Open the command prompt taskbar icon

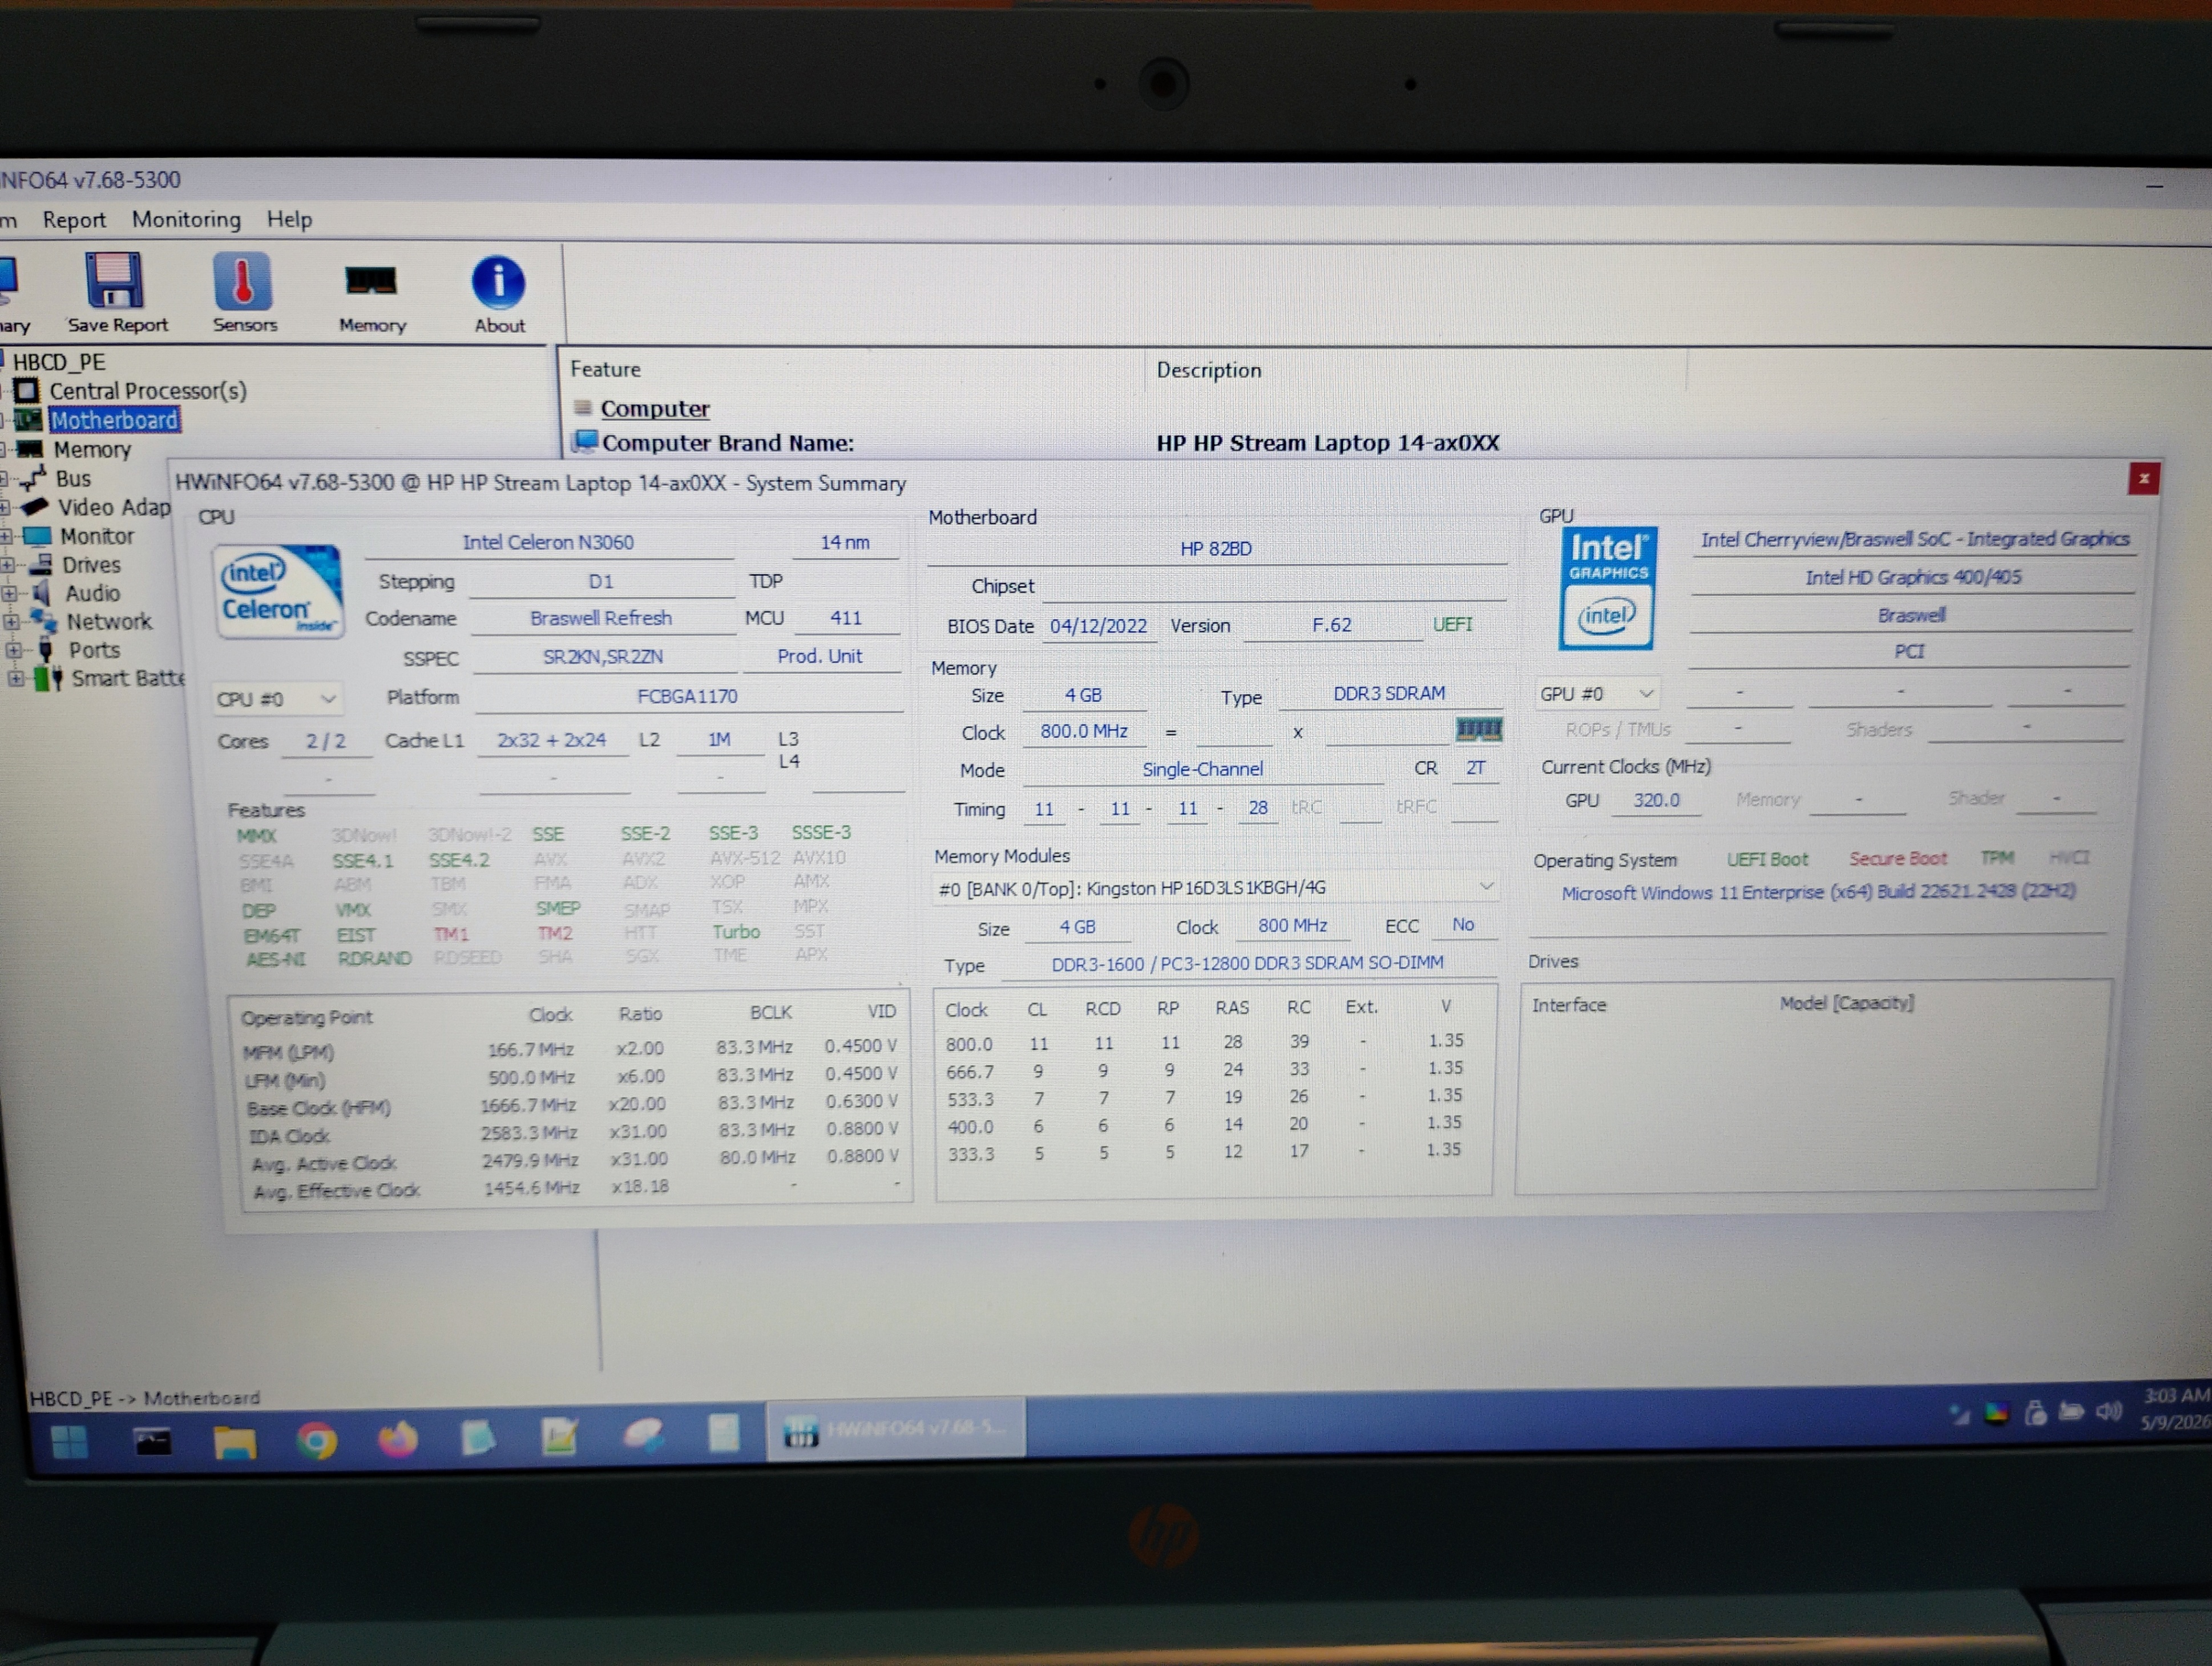click(152, 1442)
